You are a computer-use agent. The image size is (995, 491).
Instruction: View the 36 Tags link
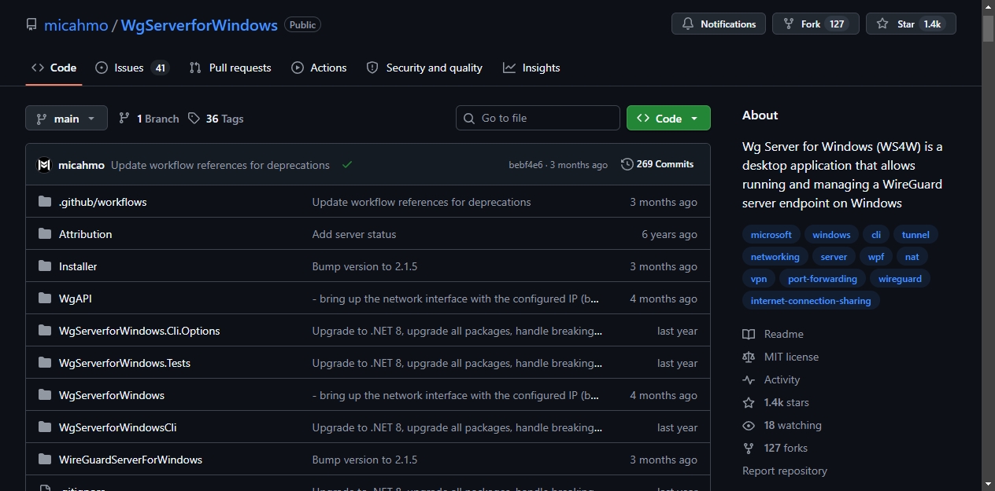pyautogui.click(x=216, y=119)
